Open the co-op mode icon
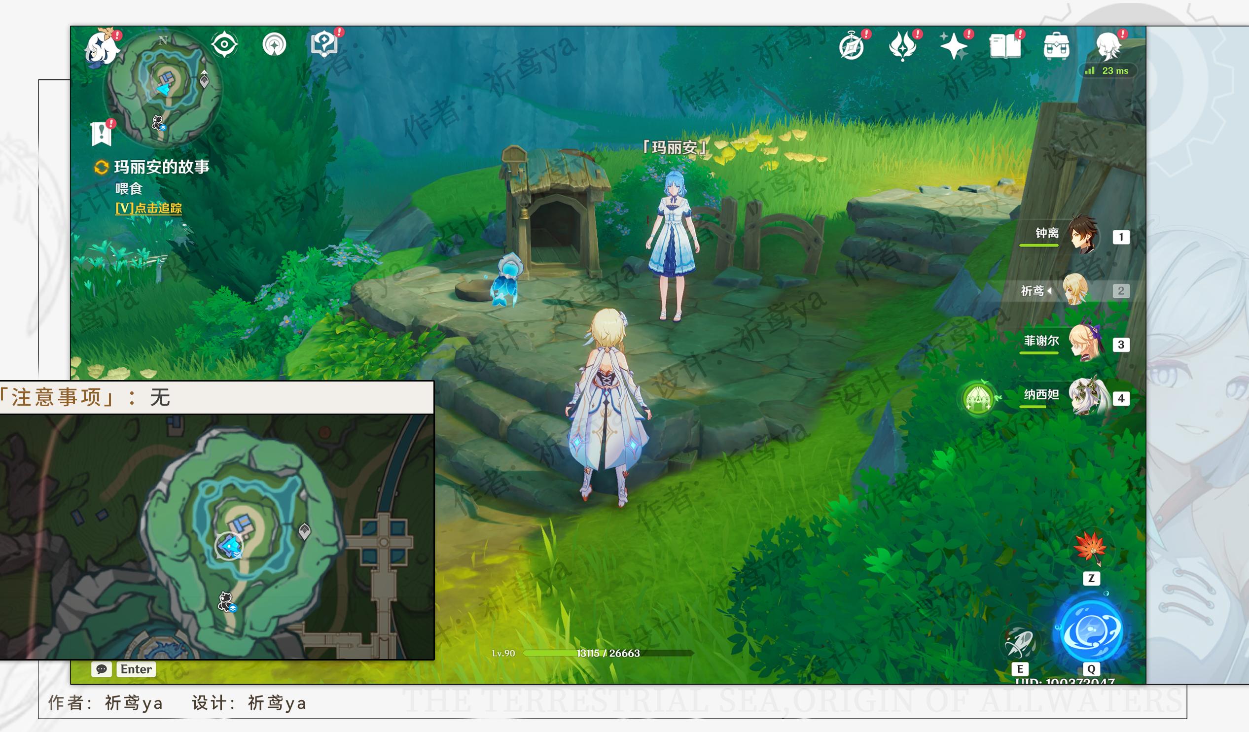 [274, 45]
